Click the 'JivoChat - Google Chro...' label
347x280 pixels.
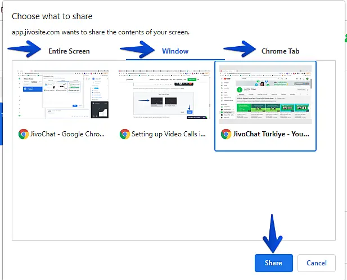(67, 134)
